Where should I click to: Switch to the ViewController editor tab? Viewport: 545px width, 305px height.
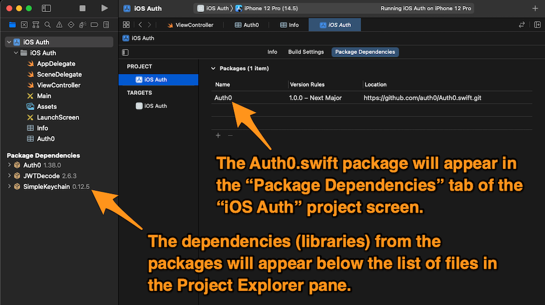pos(190,25)
